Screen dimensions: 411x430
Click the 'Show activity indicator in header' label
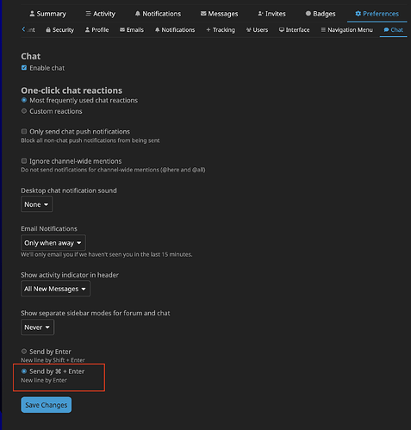click(70, 275)
